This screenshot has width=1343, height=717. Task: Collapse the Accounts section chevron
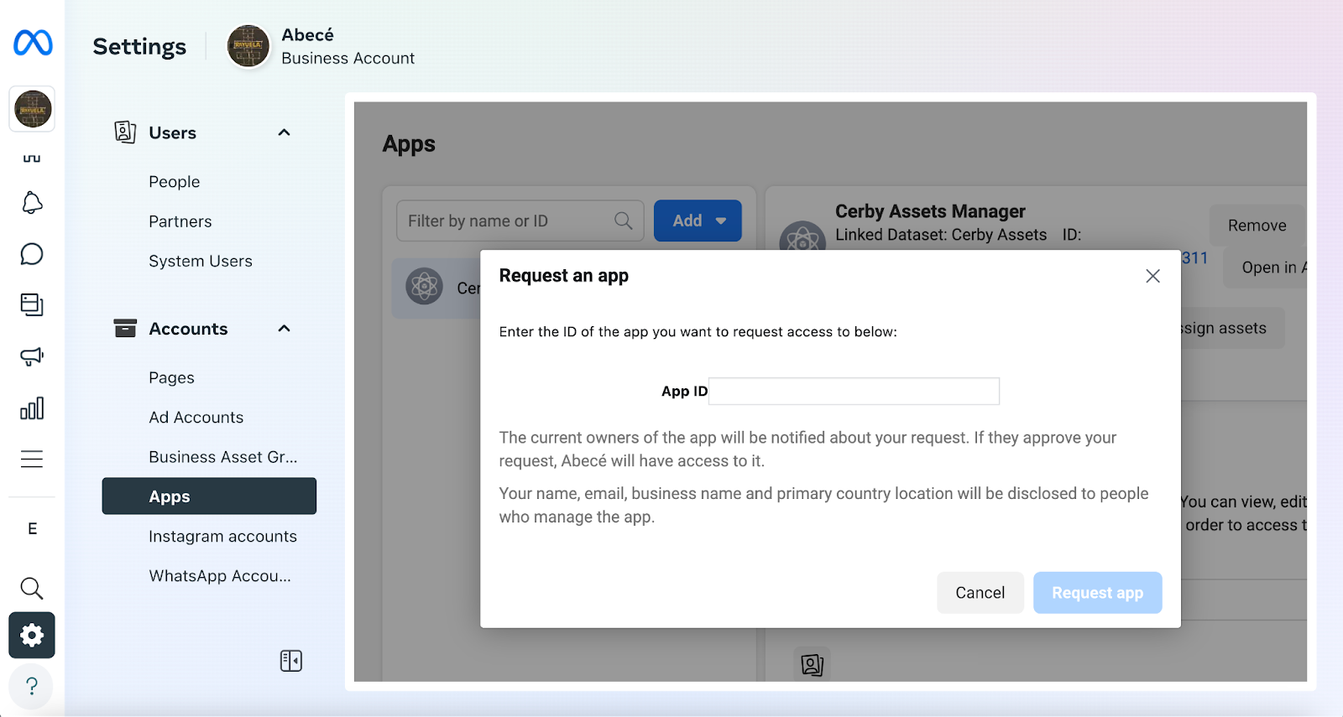pos(285,328)
